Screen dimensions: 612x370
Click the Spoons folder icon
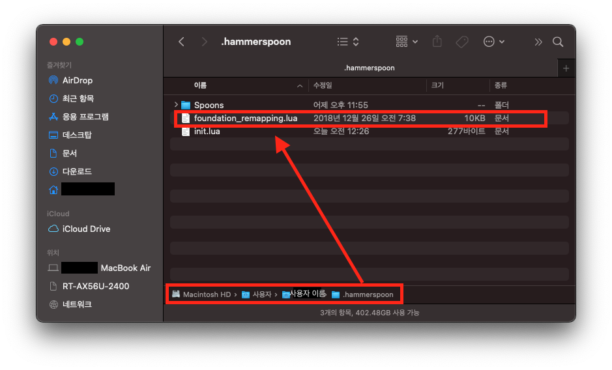click(186, 105)
